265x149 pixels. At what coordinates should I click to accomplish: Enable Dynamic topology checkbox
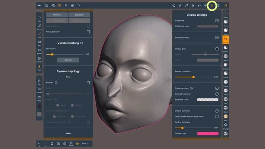[x=88, y=83]
